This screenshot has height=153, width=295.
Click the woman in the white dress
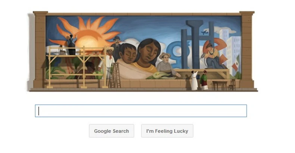pos(194,81)
